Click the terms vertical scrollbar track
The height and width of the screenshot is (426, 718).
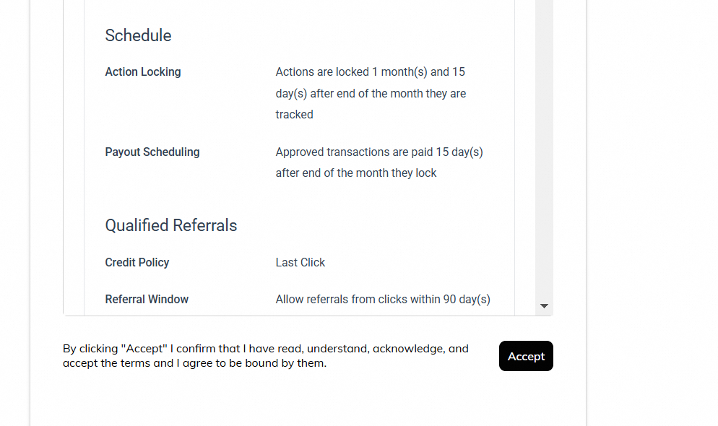545,144
